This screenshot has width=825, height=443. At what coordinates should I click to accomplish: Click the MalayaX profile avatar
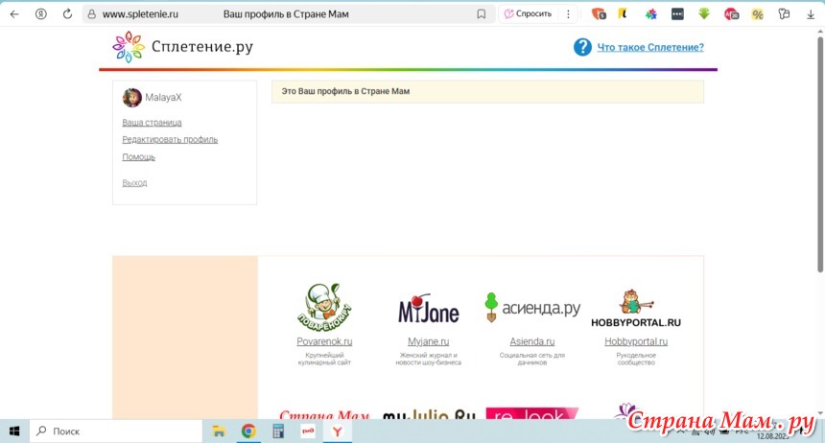point(132,98)
